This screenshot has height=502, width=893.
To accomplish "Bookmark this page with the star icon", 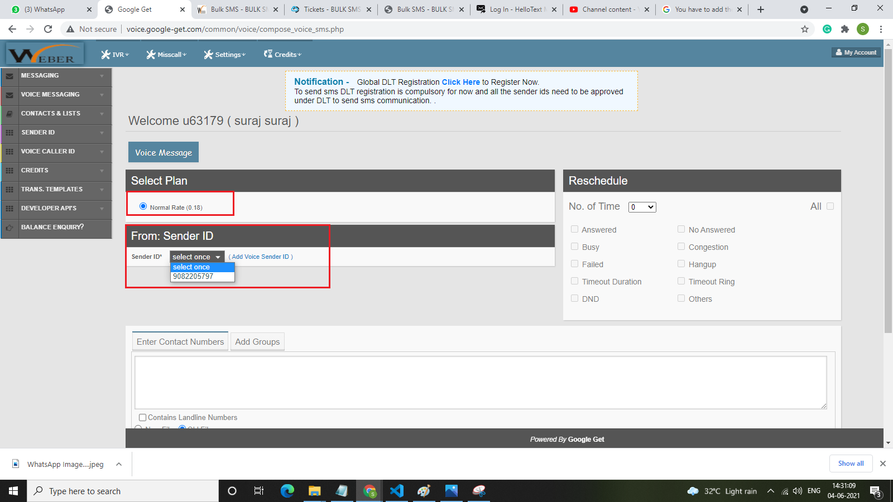I will (804, 29).
